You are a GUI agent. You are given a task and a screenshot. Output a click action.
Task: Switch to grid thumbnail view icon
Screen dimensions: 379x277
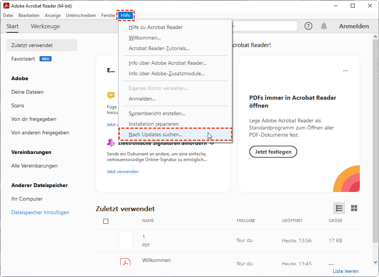(354, 208)
